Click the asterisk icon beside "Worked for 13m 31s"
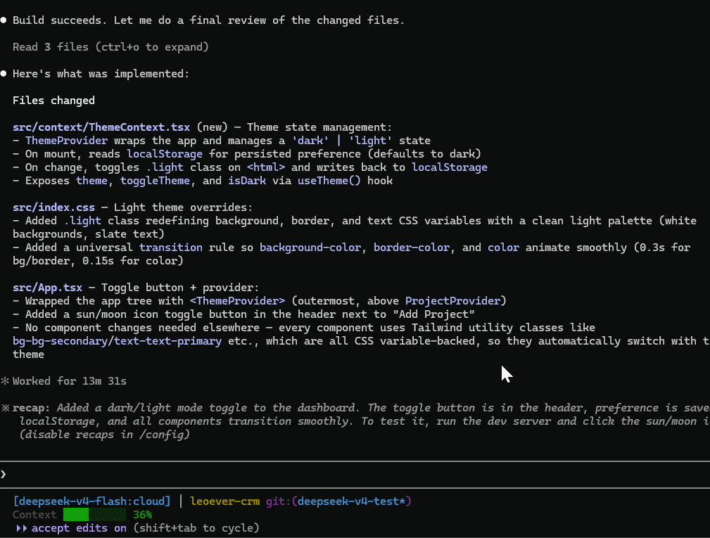This screenshot has height=538, width=710. (x=5, y=381)
